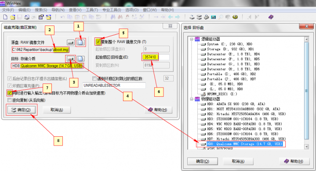Toggle simultaneous input output checkbox
The height and width of the screenshot is (171, 316).
tap(9, 93)
